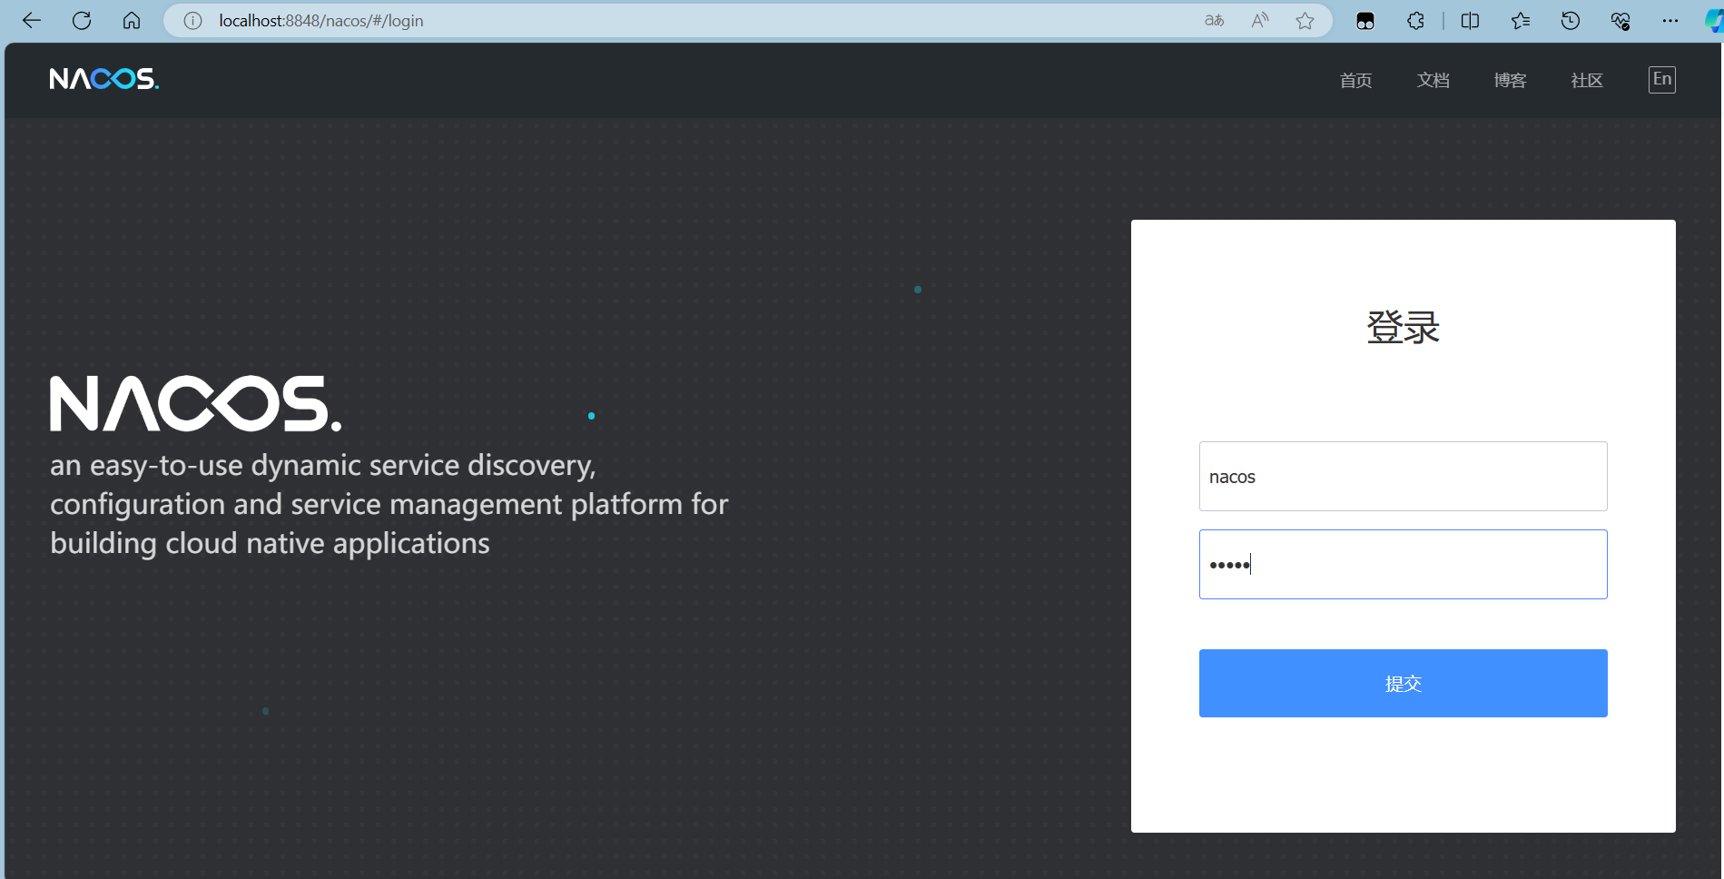
Task: Click the Nacos description tagline text
Action: coord(389,504)
